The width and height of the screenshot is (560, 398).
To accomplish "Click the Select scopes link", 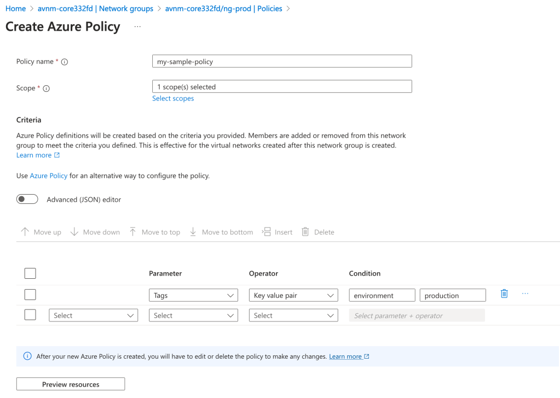I will pos(173,98).
